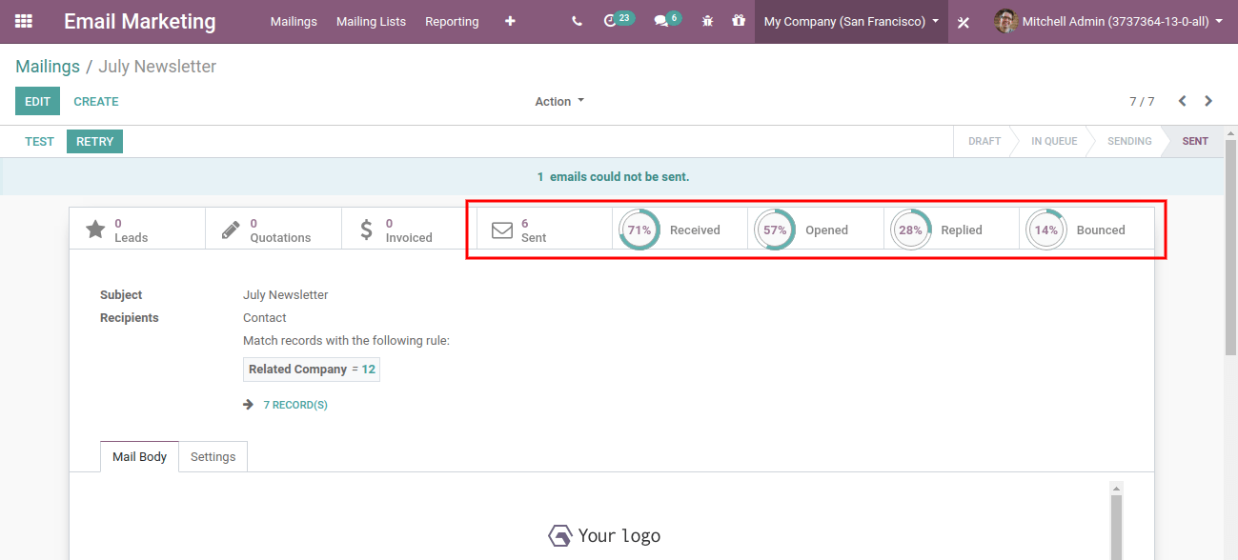This screenshot has height=560, width=1238.
Task: Open the apps grid menu icon
Action: [24, 21]
